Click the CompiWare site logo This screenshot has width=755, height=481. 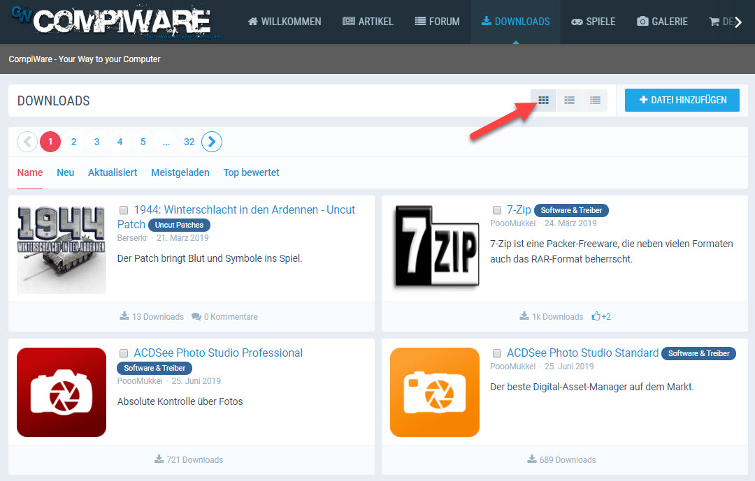[117, 22]
